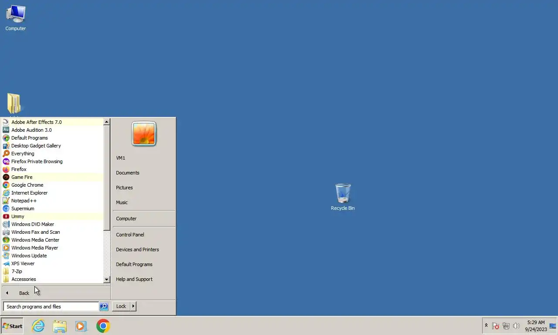The height and width of the screenshot is (335, 558).
Task: Open Default Programs icon in programs list
Action: pyautogui.click(x=6, y=138)
